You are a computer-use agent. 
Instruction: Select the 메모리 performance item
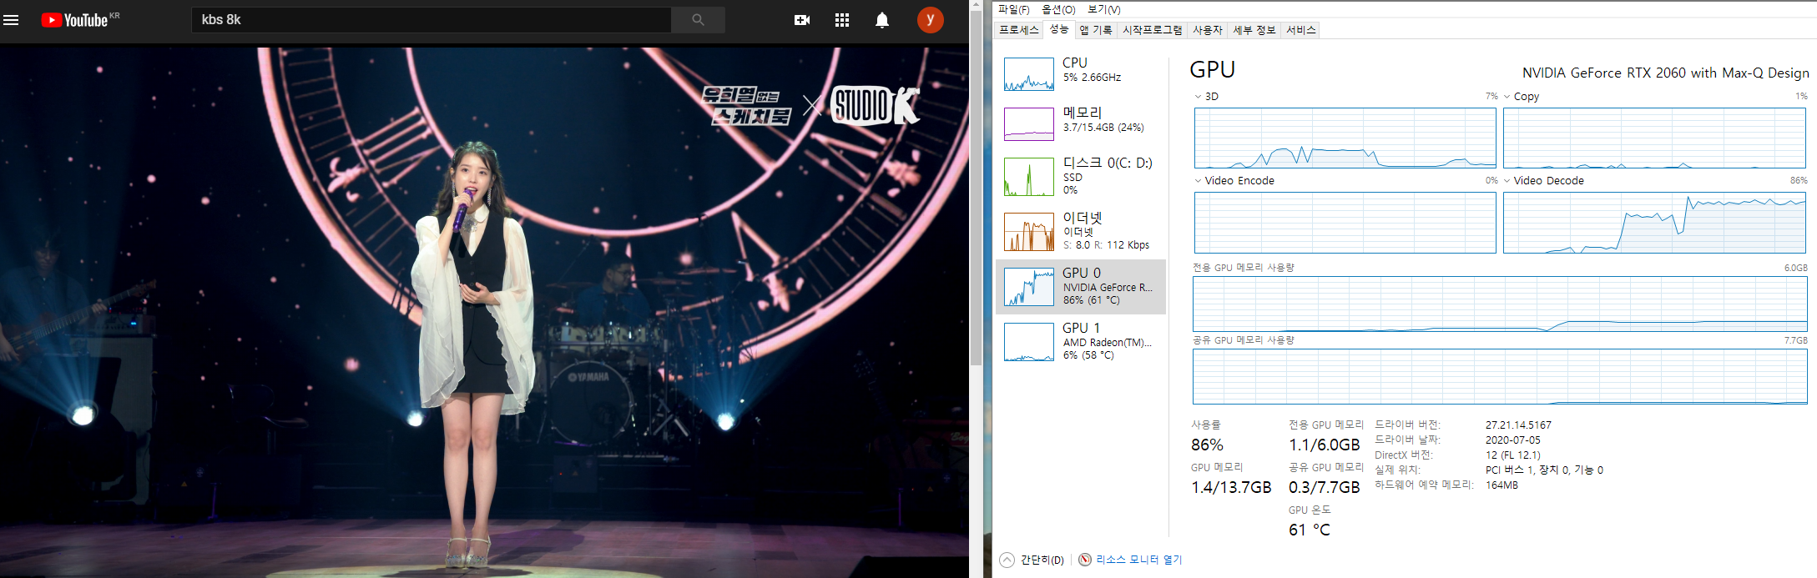point(1081,123)
